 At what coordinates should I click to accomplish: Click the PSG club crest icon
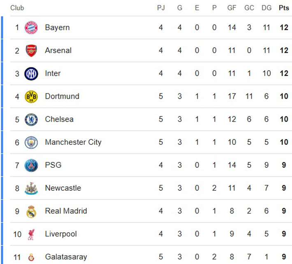click(x=31, y=165)
